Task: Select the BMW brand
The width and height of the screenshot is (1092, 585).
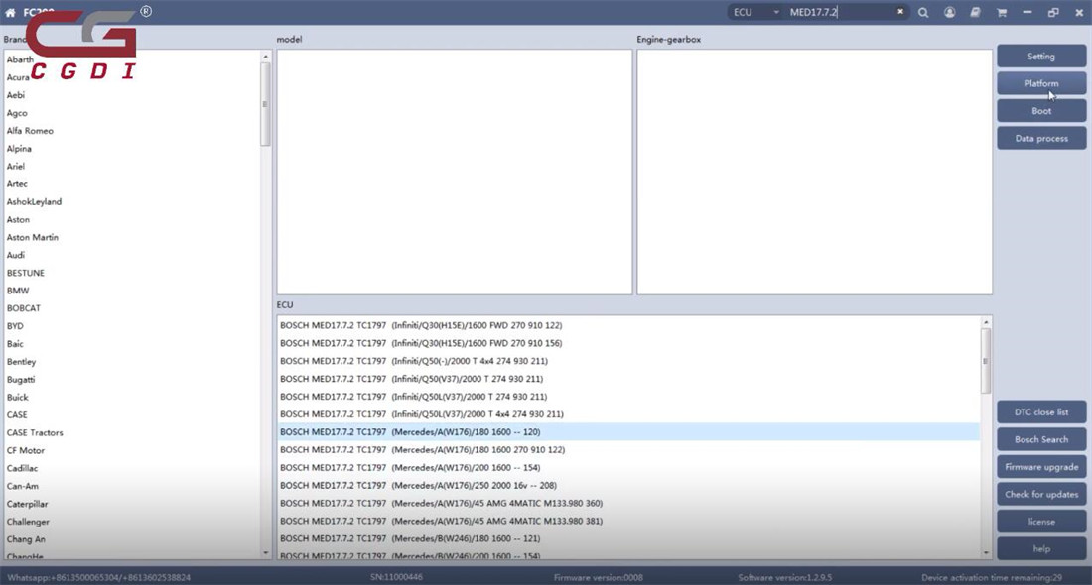Action: (132, 291)
